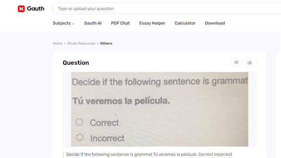Flag this question with the report icon
This screenshot has width=281, height=158.
click(x=236, y=62)
